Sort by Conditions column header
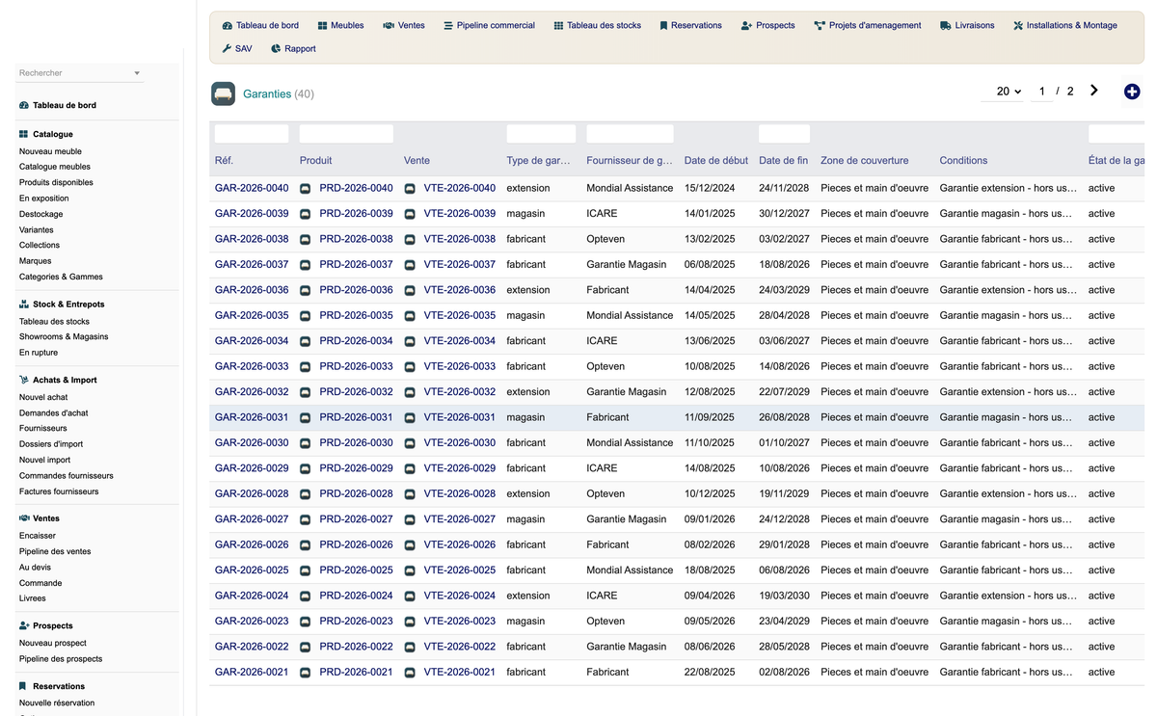 coord(963,161)
